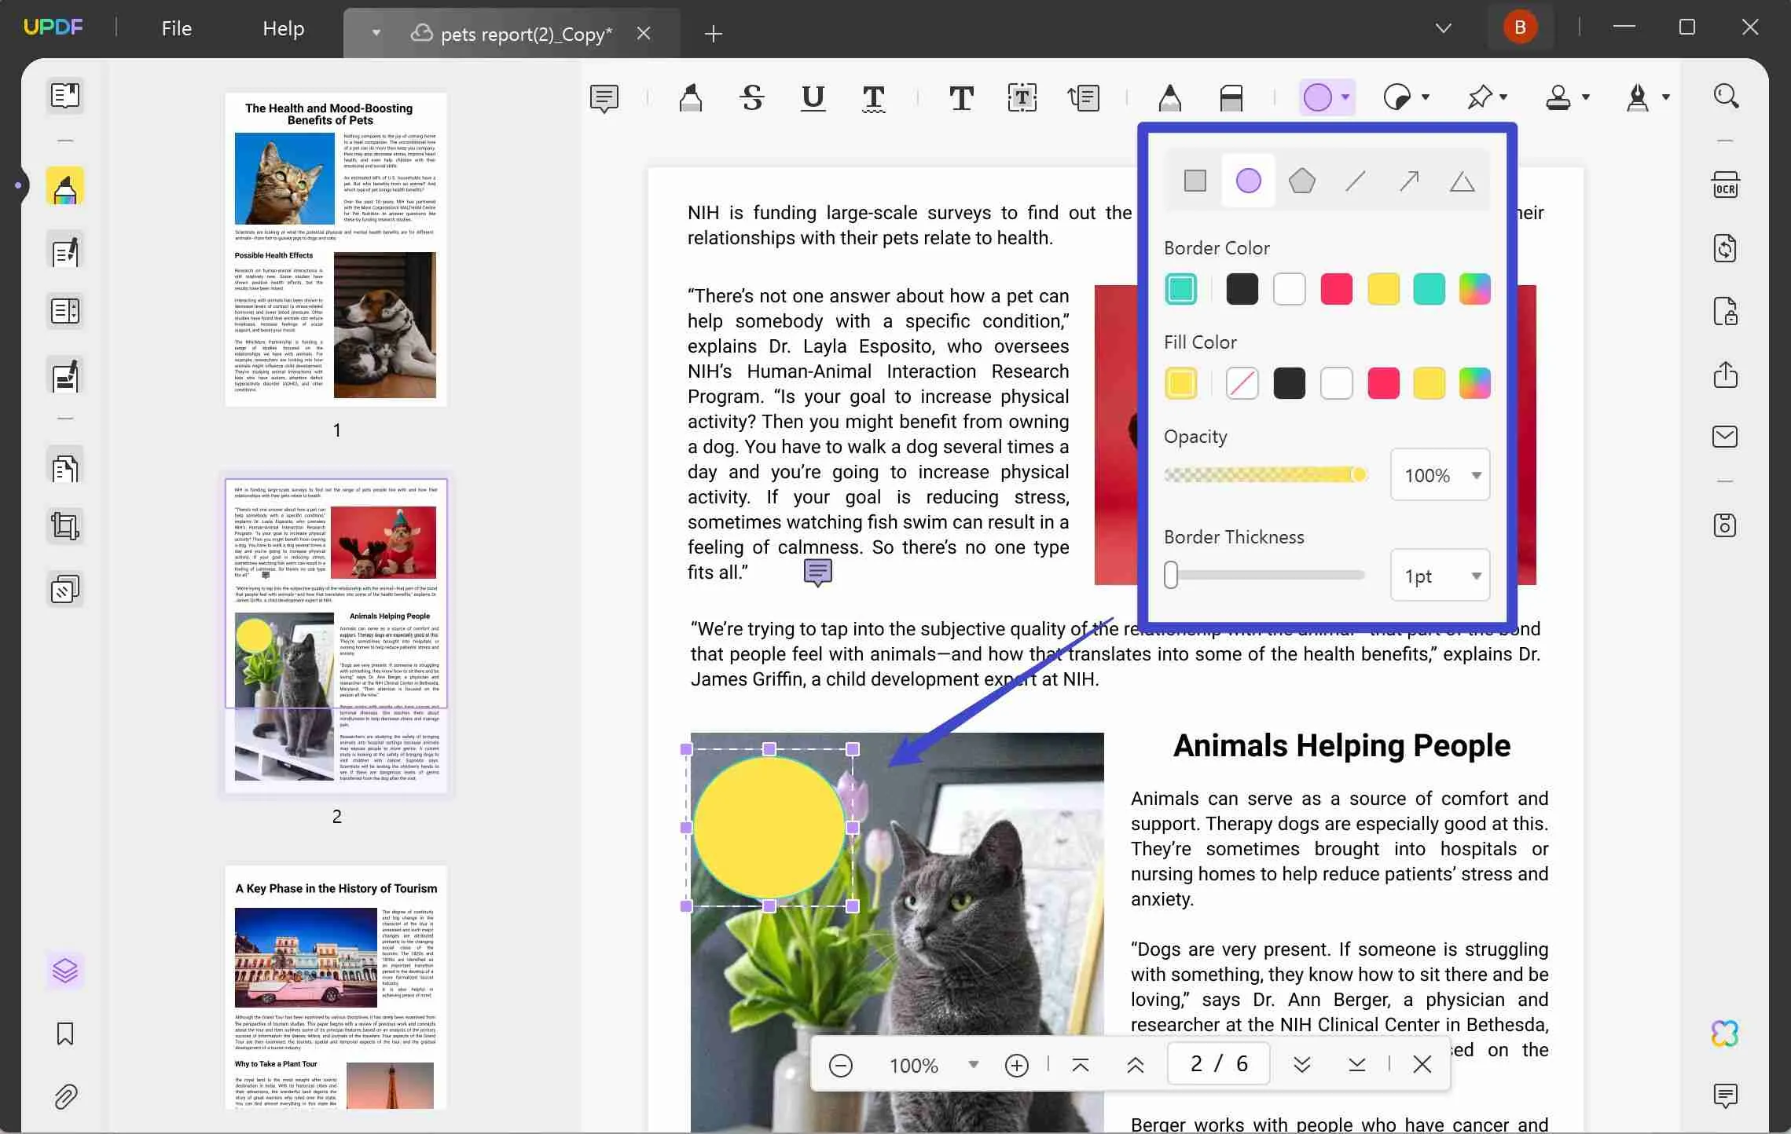
Task: Select the Squiggly underline tool
Action: click(x=873, y=98)
